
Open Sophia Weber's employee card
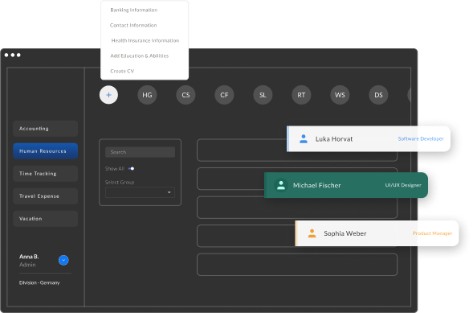(377, 233)
